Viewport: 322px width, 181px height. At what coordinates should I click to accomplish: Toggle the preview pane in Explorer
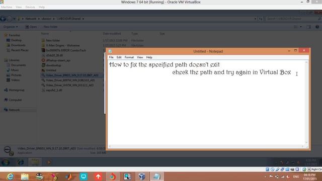point(308,27)
